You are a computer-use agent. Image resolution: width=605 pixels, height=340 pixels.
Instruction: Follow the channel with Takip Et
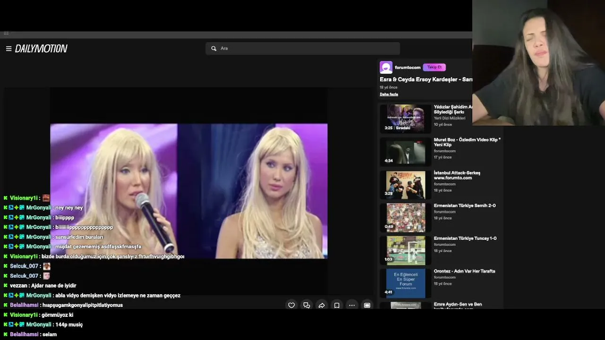click(x=434, y=67)
